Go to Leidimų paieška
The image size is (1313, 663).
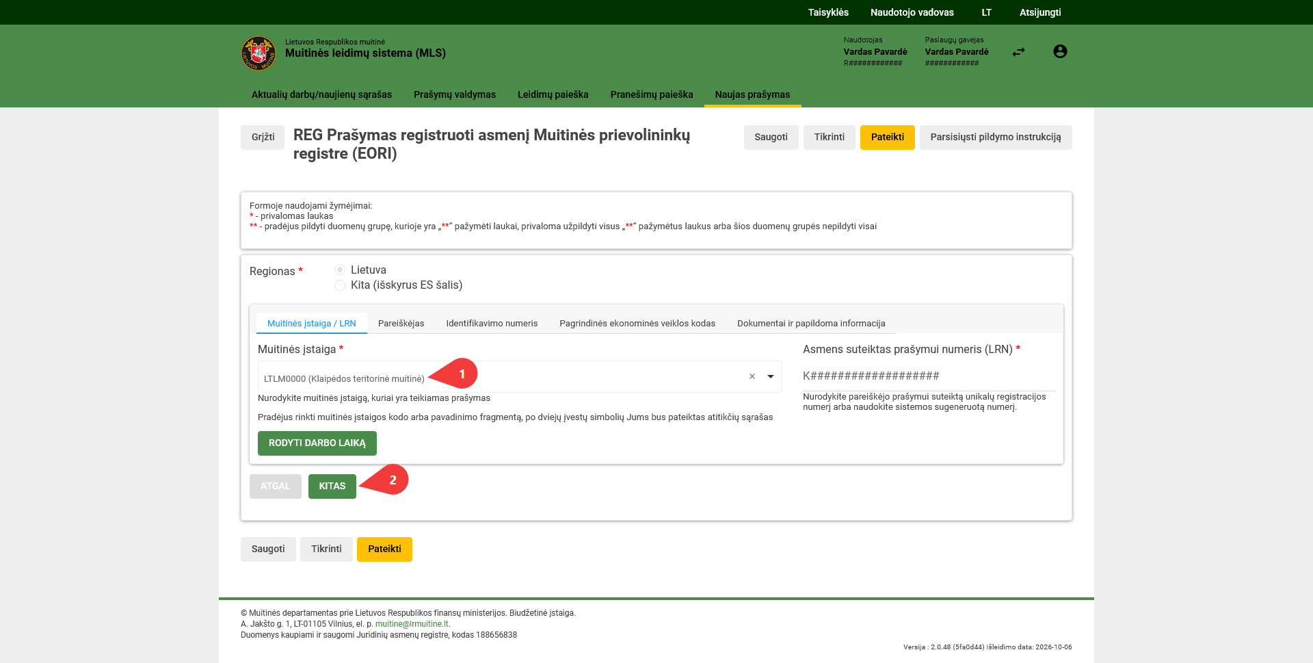coord(553,94)
